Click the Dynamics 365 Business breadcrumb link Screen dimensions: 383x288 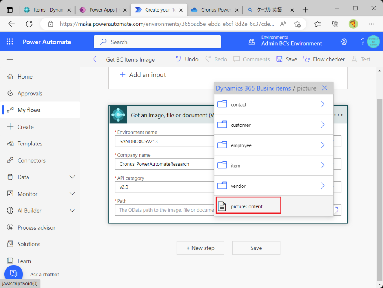tap(245, 88)
